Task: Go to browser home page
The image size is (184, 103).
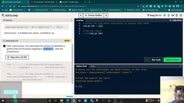Action: (14, 6)
